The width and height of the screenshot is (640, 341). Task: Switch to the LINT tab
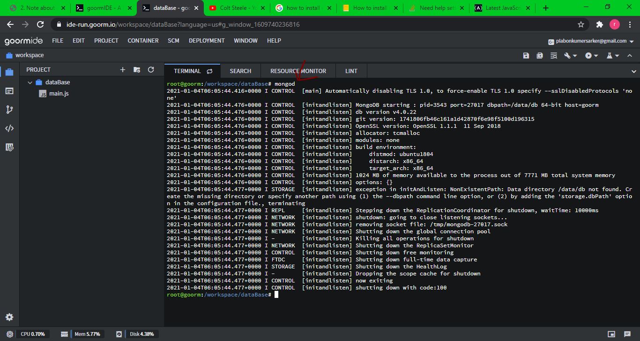point(351,71)
